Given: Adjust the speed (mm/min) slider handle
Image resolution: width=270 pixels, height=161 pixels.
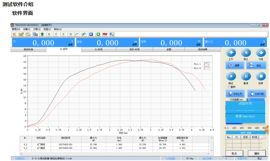Looking at the screenshot, I should coord(242,123).
